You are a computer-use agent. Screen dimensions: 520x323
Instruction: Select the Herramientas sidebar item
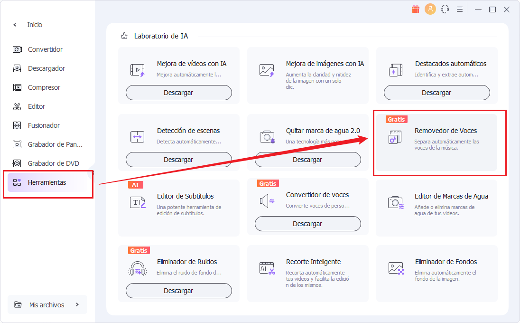click(47, 182)
